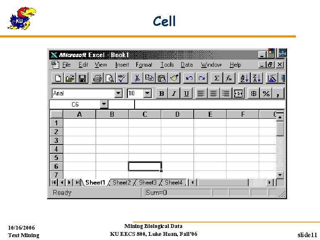This screenshot has height=240, width=320.
Task: Click horizontal scrollbar right arrow
Action: 270,182
